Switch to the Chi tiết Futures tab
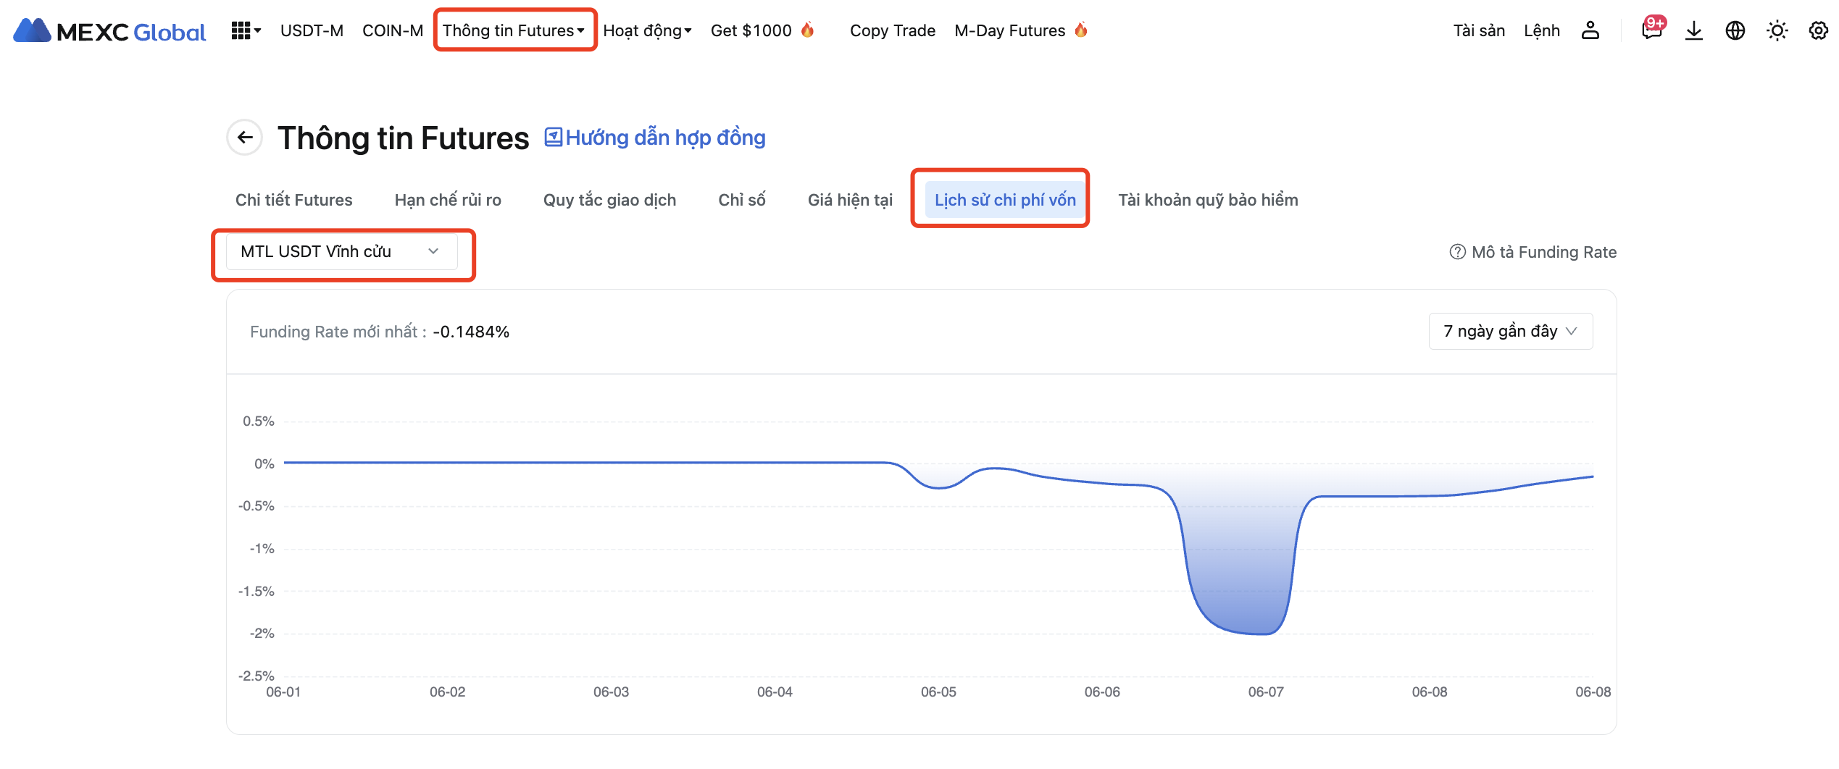 [293, 201]
